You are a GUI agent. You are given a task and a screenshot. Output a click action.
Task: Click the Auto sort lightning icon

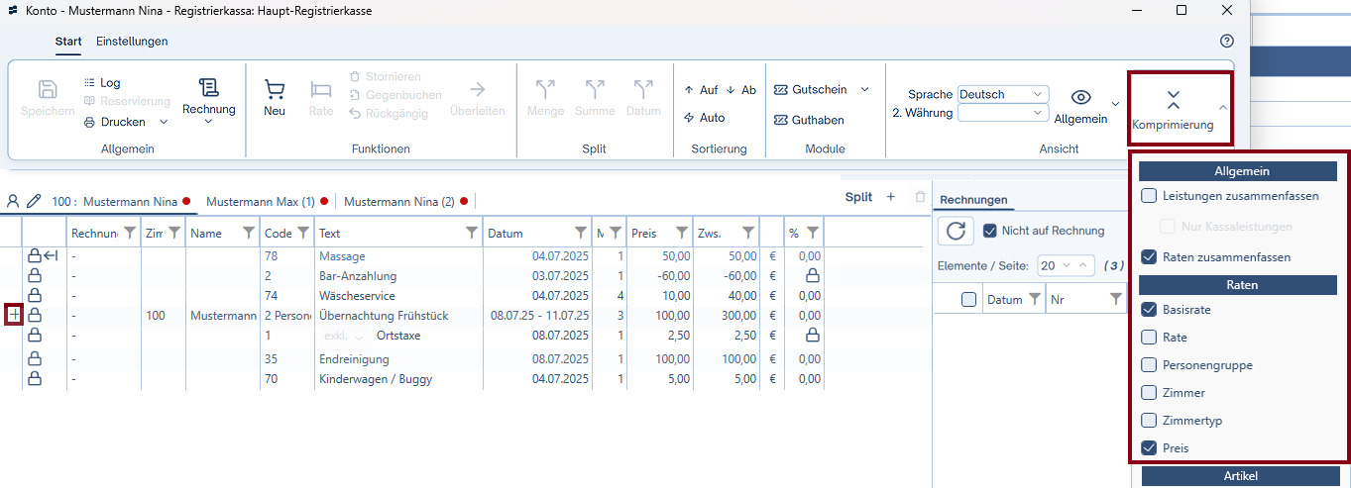point(689,118)
